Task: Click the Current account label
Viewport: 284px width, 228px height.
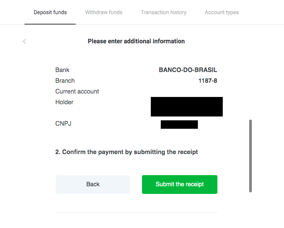Action: pos(77,92)
